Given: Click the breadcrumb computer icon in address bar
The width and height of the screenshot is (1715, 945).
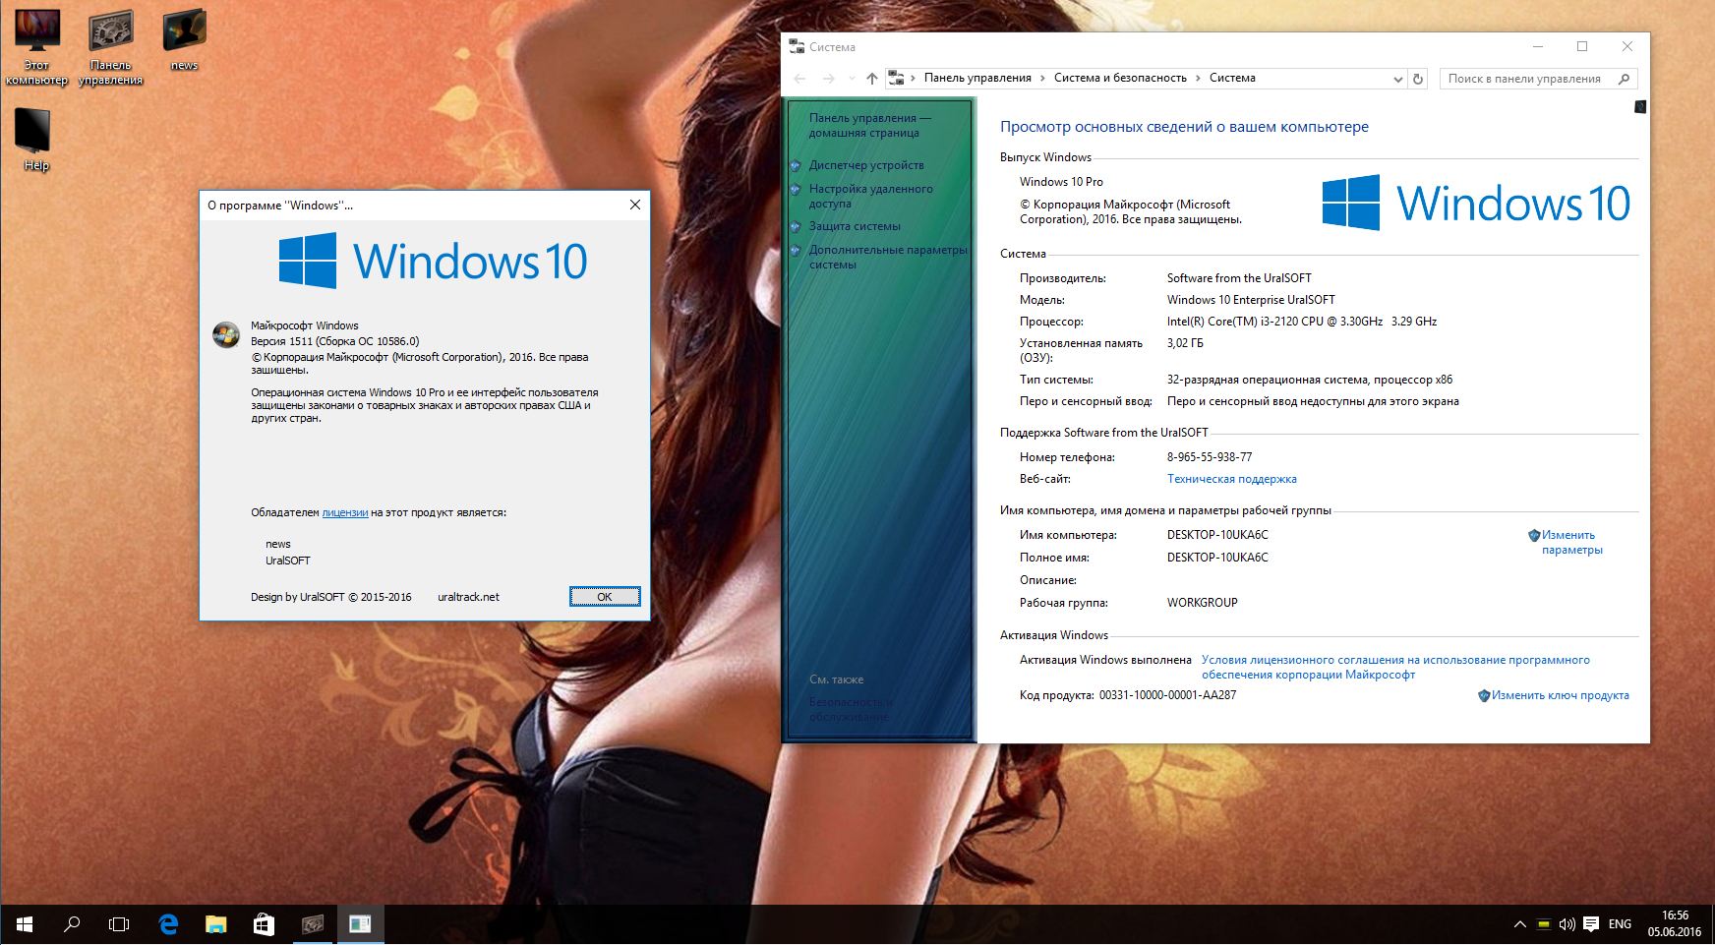Looking at the screenshot, I should (896, 78).
